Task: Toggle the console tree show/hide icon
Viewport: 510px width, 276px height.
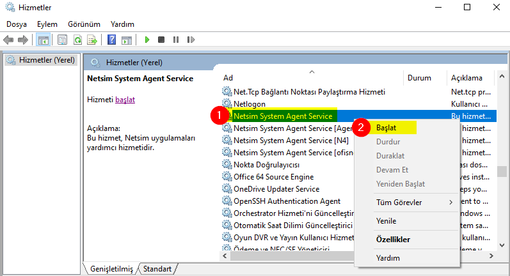Action: click(44, 40)
